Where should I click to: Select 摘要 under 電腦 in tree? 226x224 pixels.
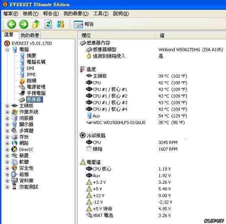(31, 56)
